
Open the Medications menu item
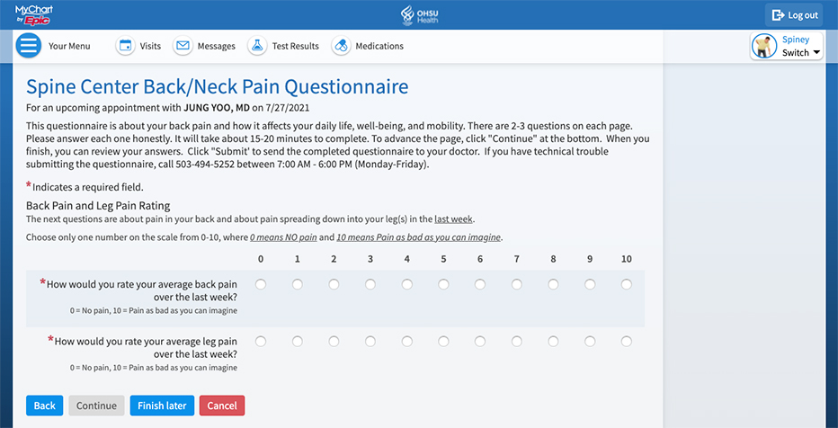[x=379, y=46]
